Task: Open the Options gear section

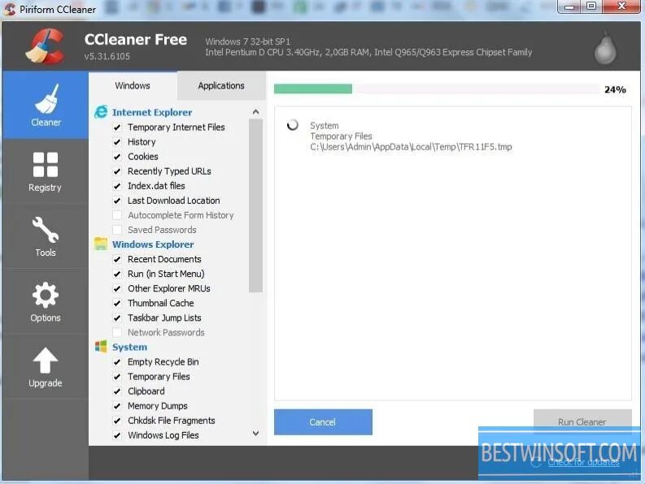Action: click(x=46, y=301)
